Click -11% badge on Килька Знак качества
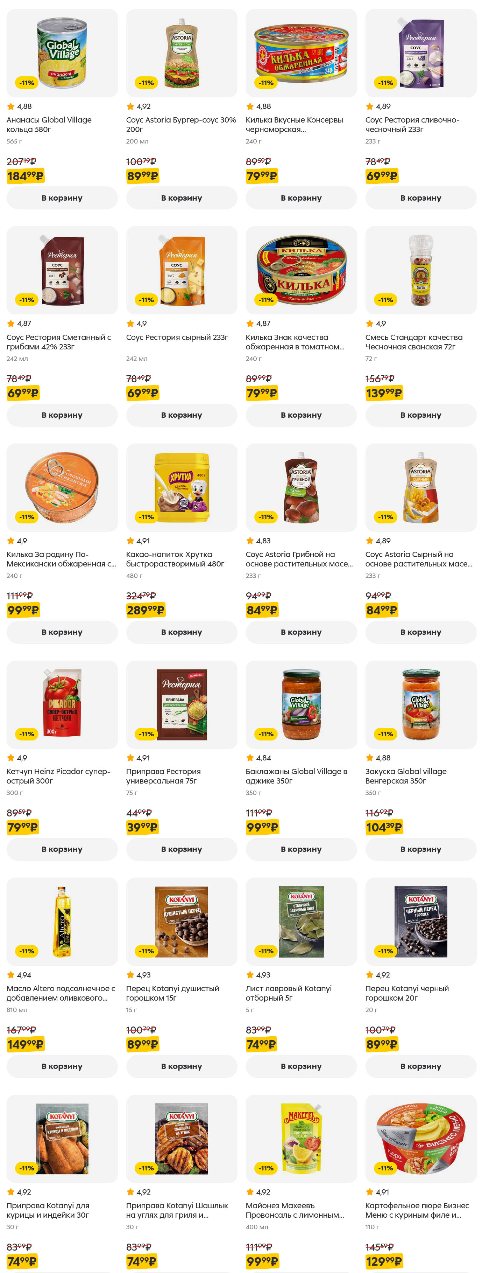This screenshot has height=1273, width=489. click(x=266, y=300)
